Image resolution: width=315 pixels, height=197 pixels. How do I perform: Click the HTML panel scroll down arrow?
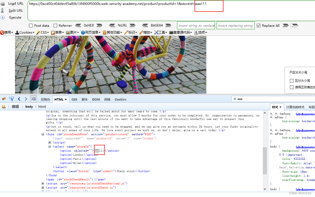click(x=265, y=189)
